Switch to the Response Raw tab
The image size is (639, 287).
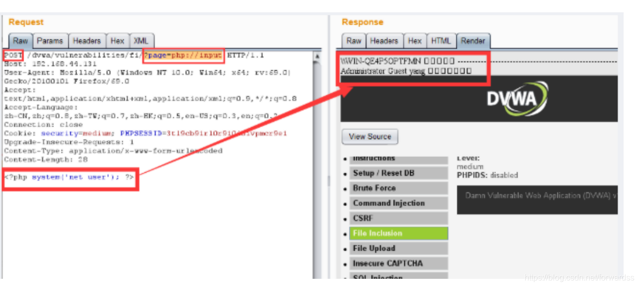(354, 41)
